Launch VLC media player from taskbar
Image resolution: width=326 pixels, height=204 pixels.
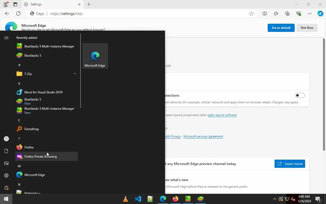[x=126, y=199]
